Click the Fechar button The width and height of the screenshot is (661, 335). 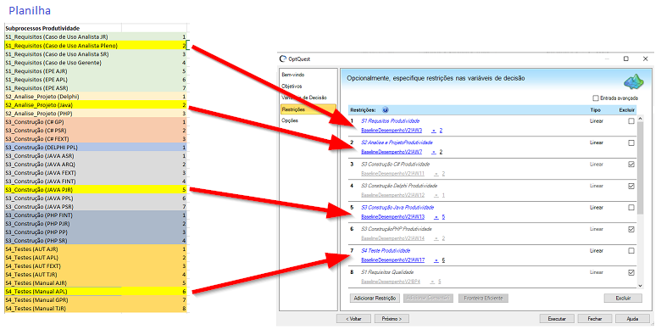(x=595, y=319)
